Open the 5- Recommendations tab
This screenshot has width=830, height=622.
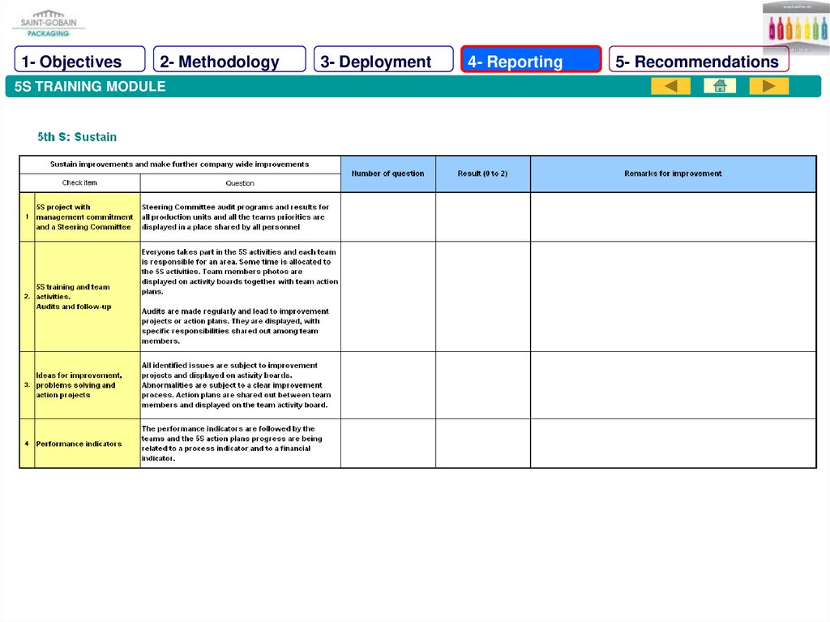coord(698,62)
